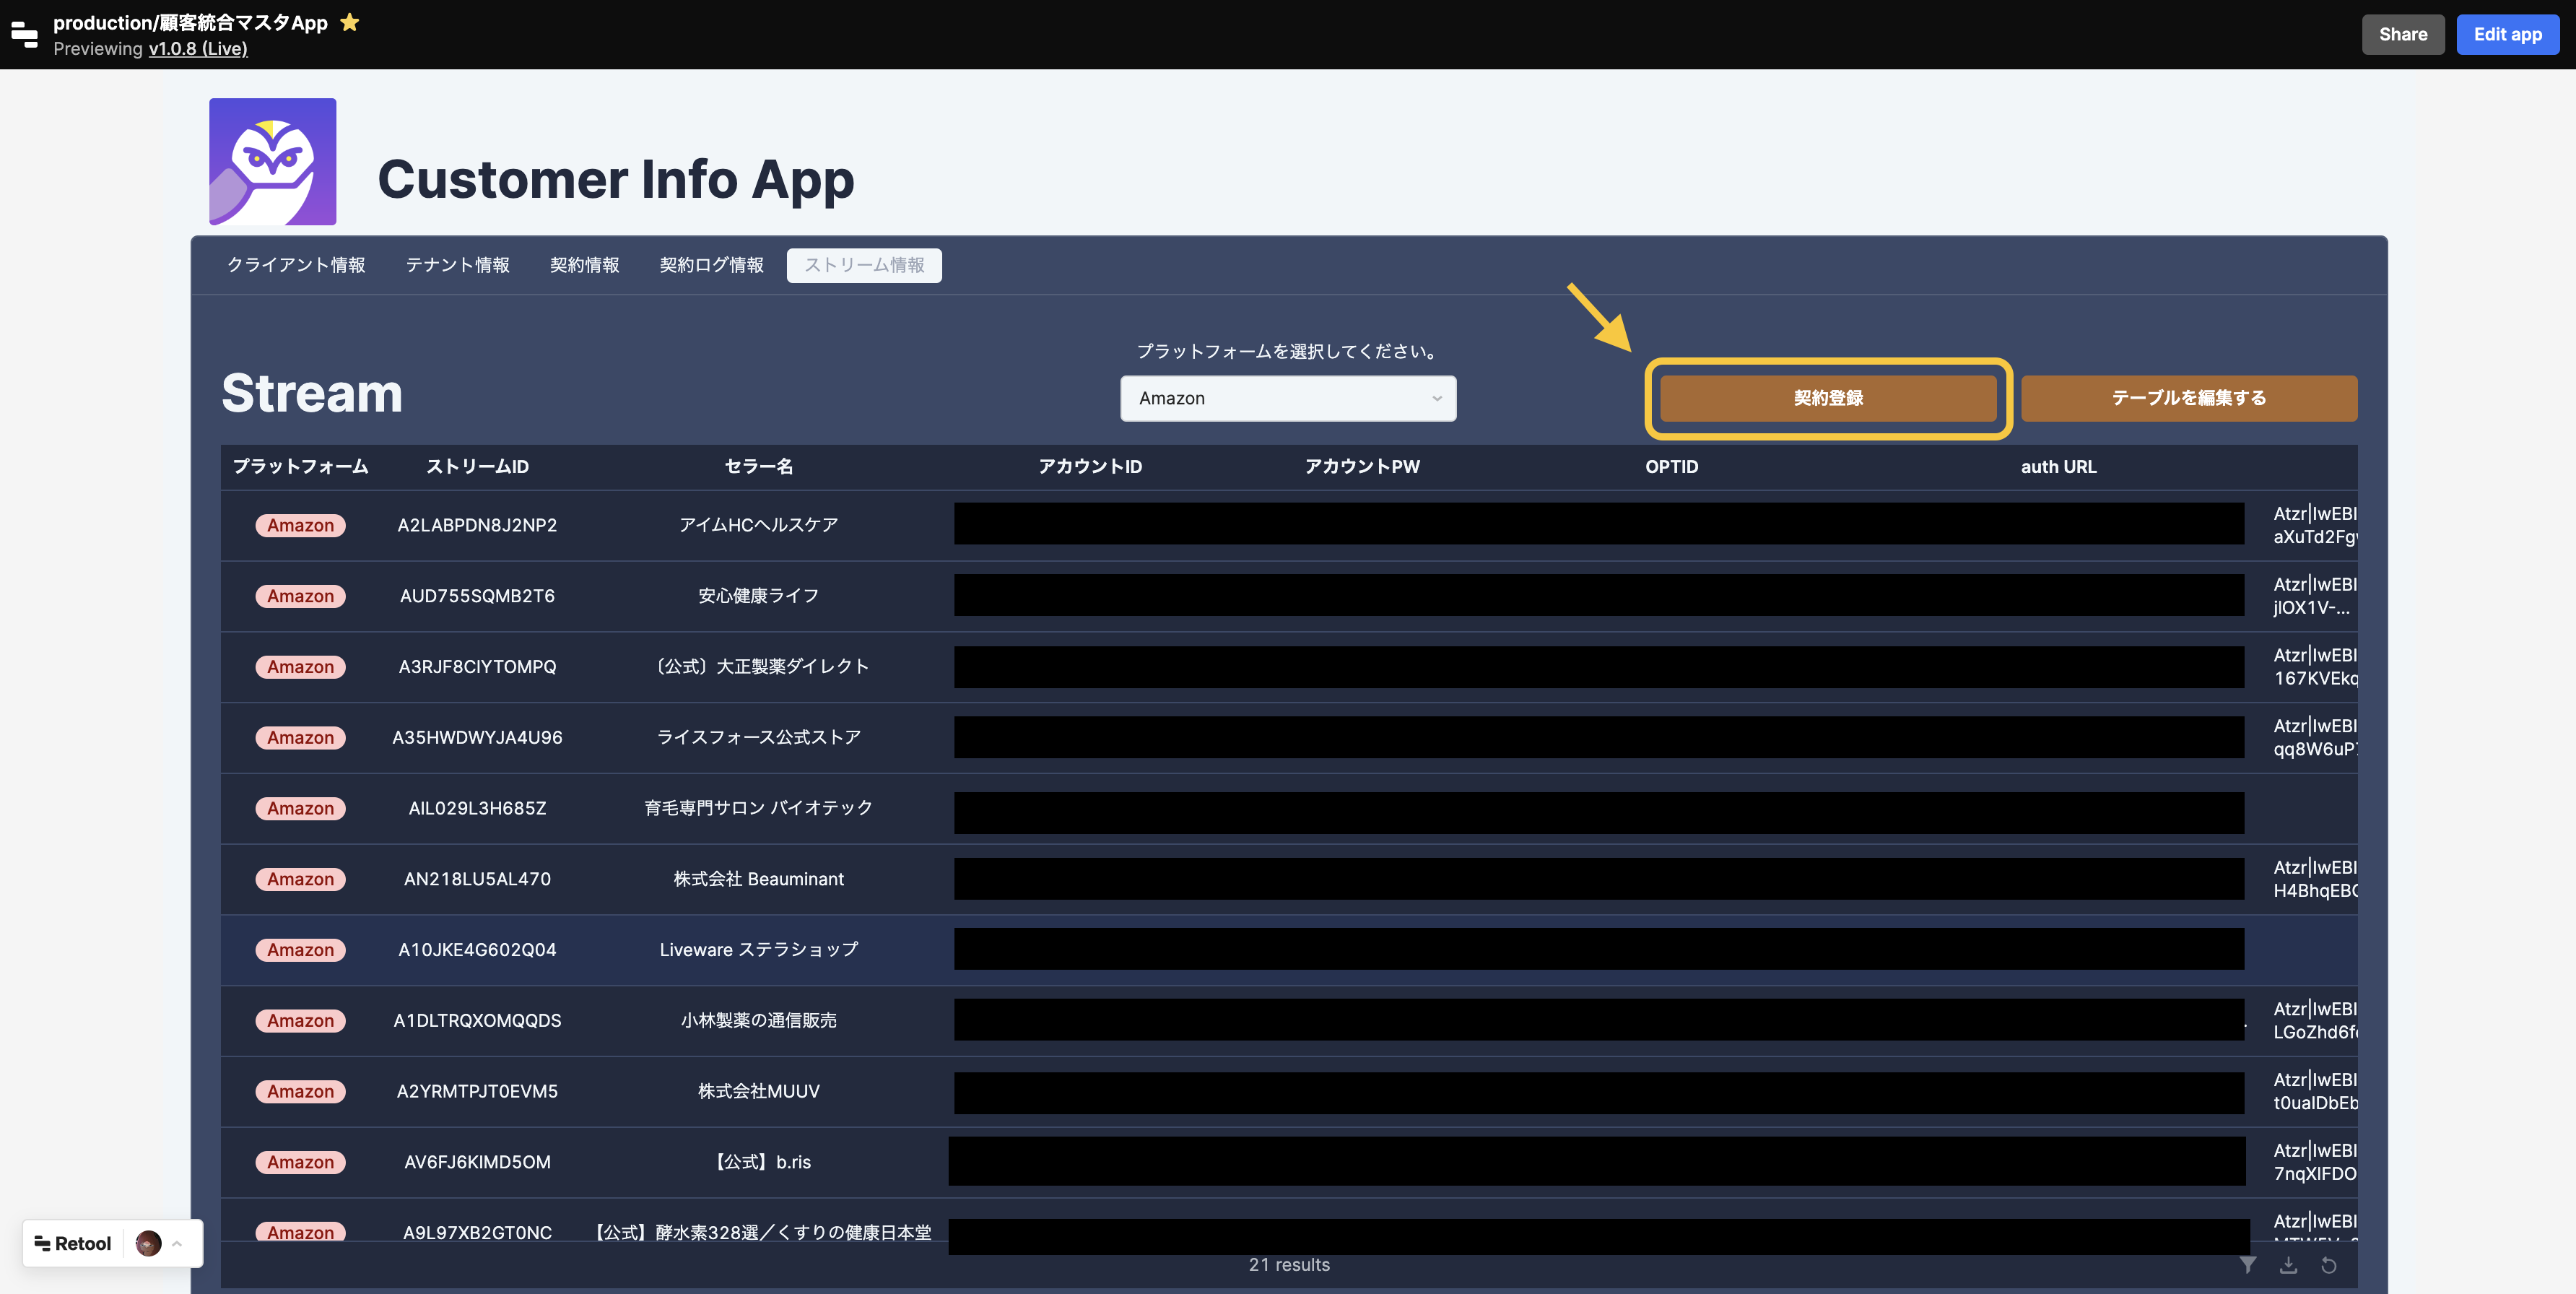Image resolution: width=2576 pixels, height=1294 pixels.
Task: Click the user avatar in Retool badge
Action: (x=148, y=1243)
